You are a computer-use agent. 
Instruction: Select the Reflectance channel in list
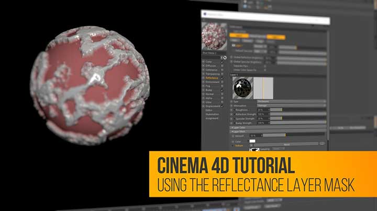click(212, 77)
